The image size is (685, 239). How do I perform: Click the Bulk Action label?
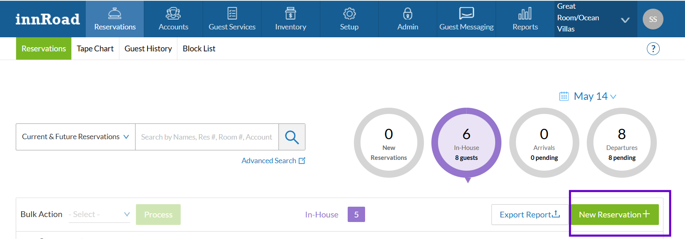click(x=41, y=214)
